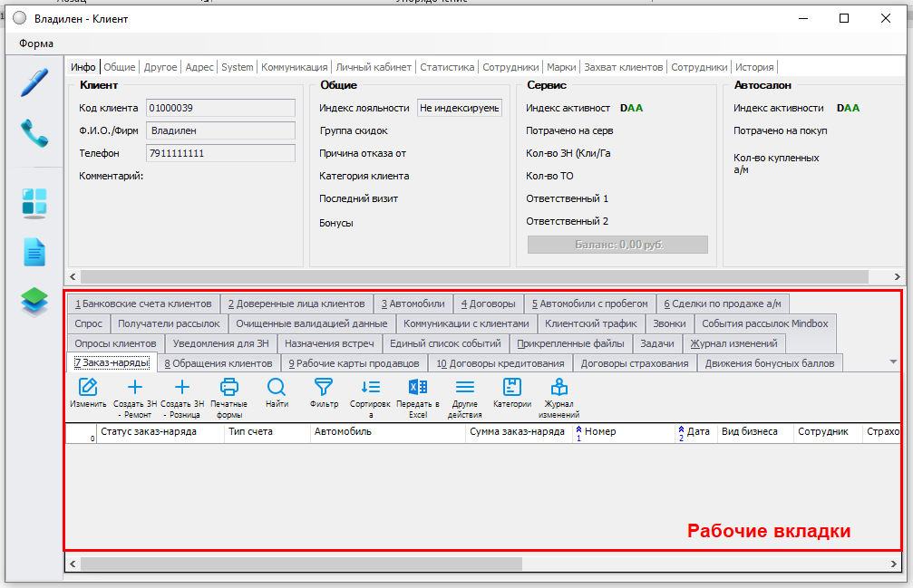The height and width of the screenshot is (588, 913).
Task: Expand the tab overflow arrow at right
Action: click(x=894, y=362)
